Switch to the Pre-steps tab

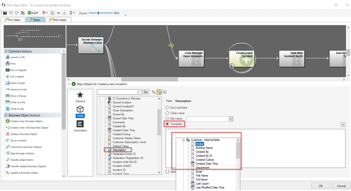(14, 20)
